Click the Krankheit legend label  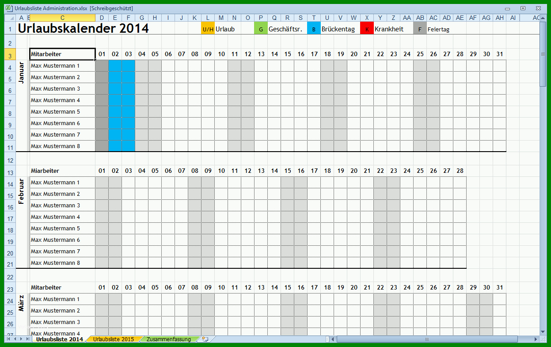pos(389,29)
